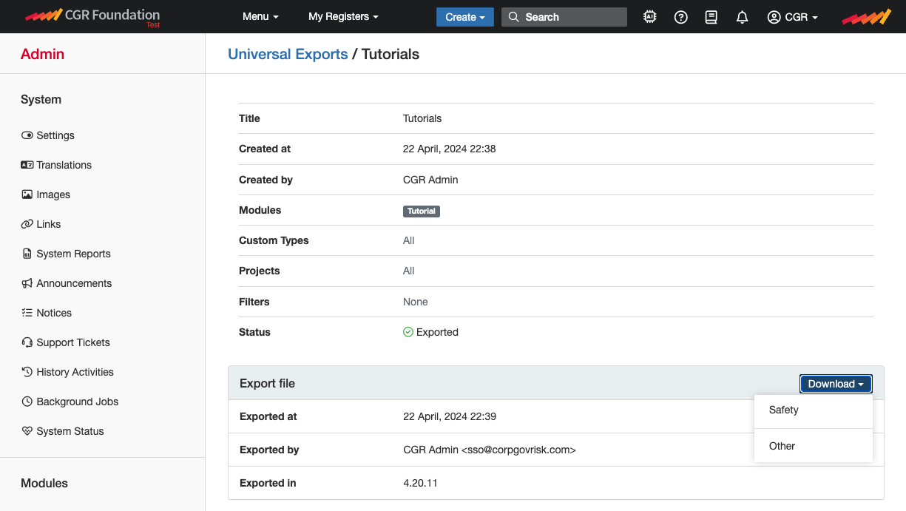Click the Background Jobs clock icon

coord(27,402)
